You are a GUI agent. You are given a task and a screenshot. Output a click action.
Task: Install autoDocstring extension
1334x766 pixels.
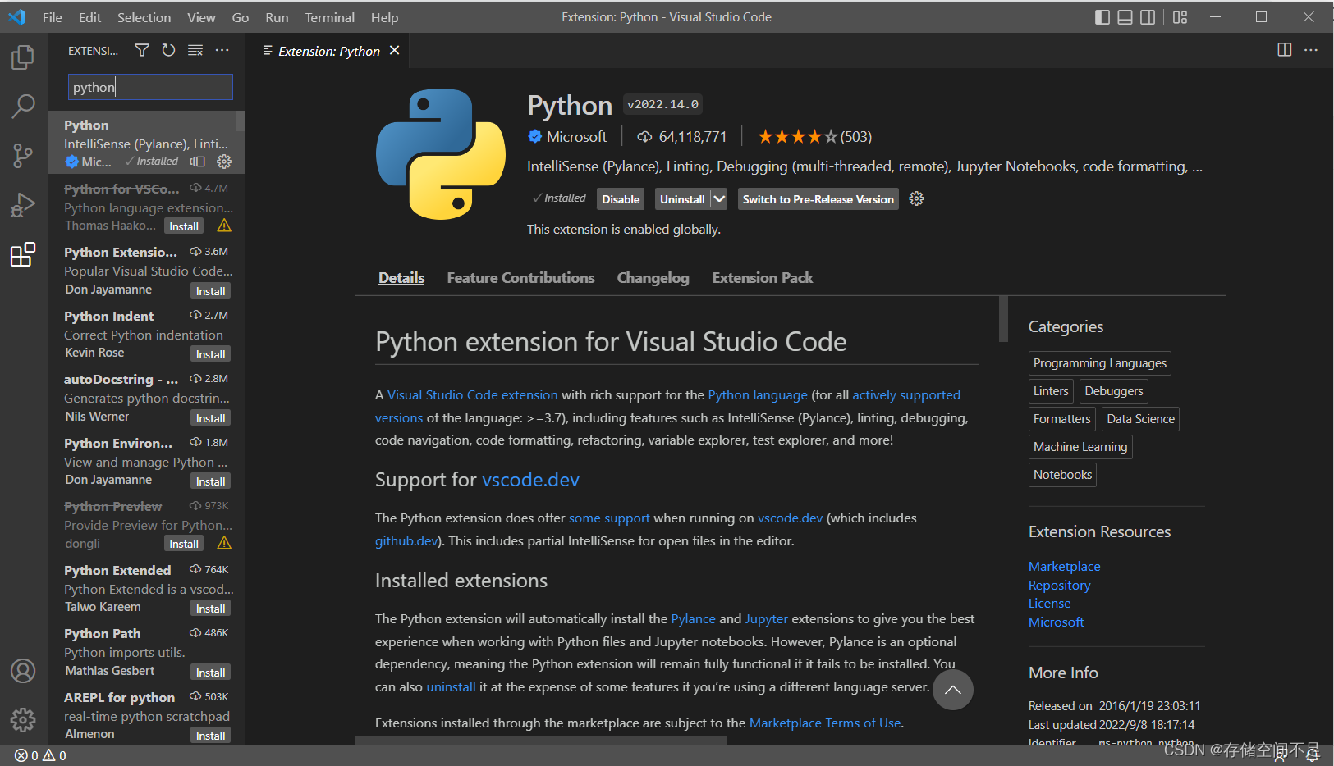coord(211,418)
